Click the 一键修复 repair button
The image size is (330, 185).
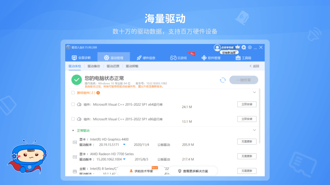243,80
